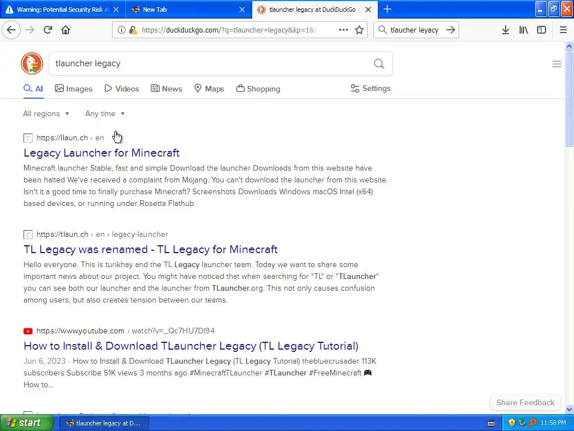Click the on-screen keyboard tray icon

(x=491, y=423)
